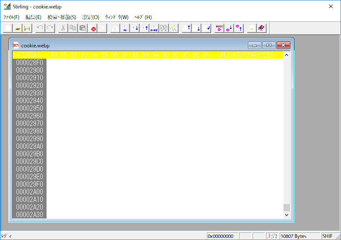341x240 pixels.
Task: Open the 編集(E) menu
Action: click(33, 17)
